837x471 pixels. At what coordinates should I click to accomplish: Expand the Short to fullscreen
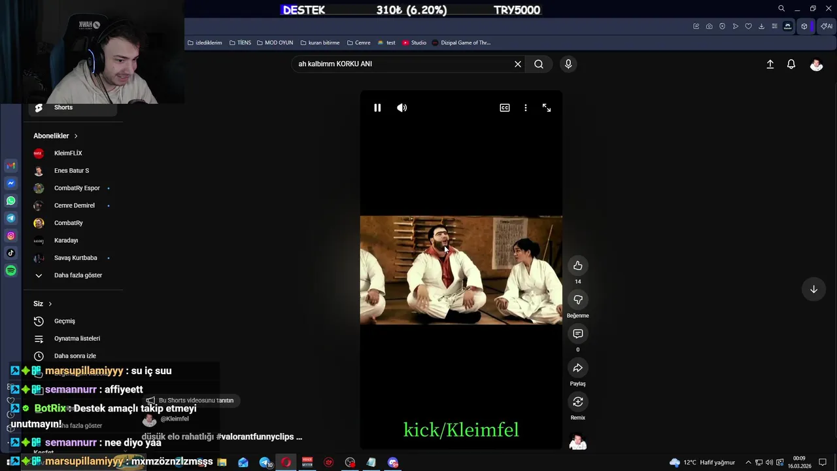pos(547,108)
